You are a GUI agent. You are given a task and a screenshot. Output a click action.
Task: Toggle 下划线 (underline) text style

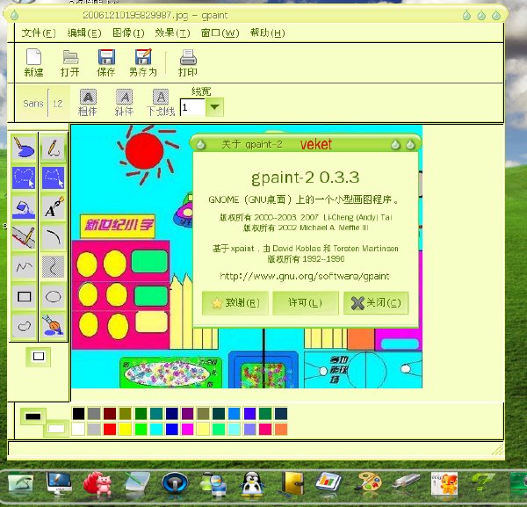(161, 103)
